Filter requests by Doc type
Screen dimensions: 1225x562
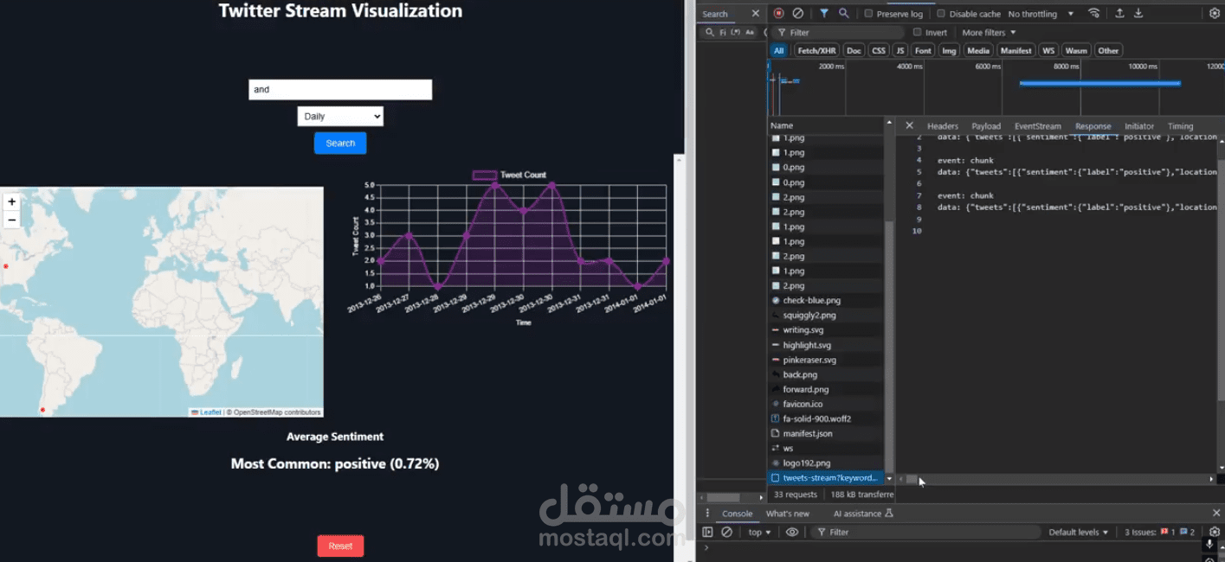pos(854,51)
